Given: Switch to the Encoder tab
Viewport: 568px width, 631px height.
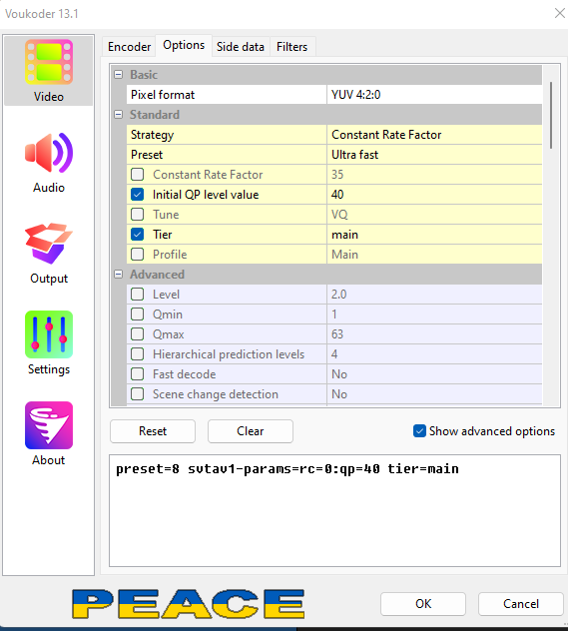Looking at the screenshot, I should (129, 47).
